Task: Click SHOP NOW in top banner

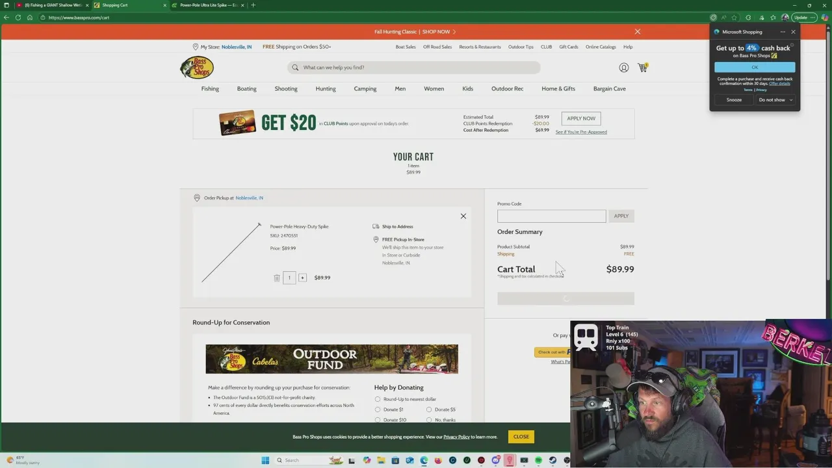Action: tap(439, 31)
